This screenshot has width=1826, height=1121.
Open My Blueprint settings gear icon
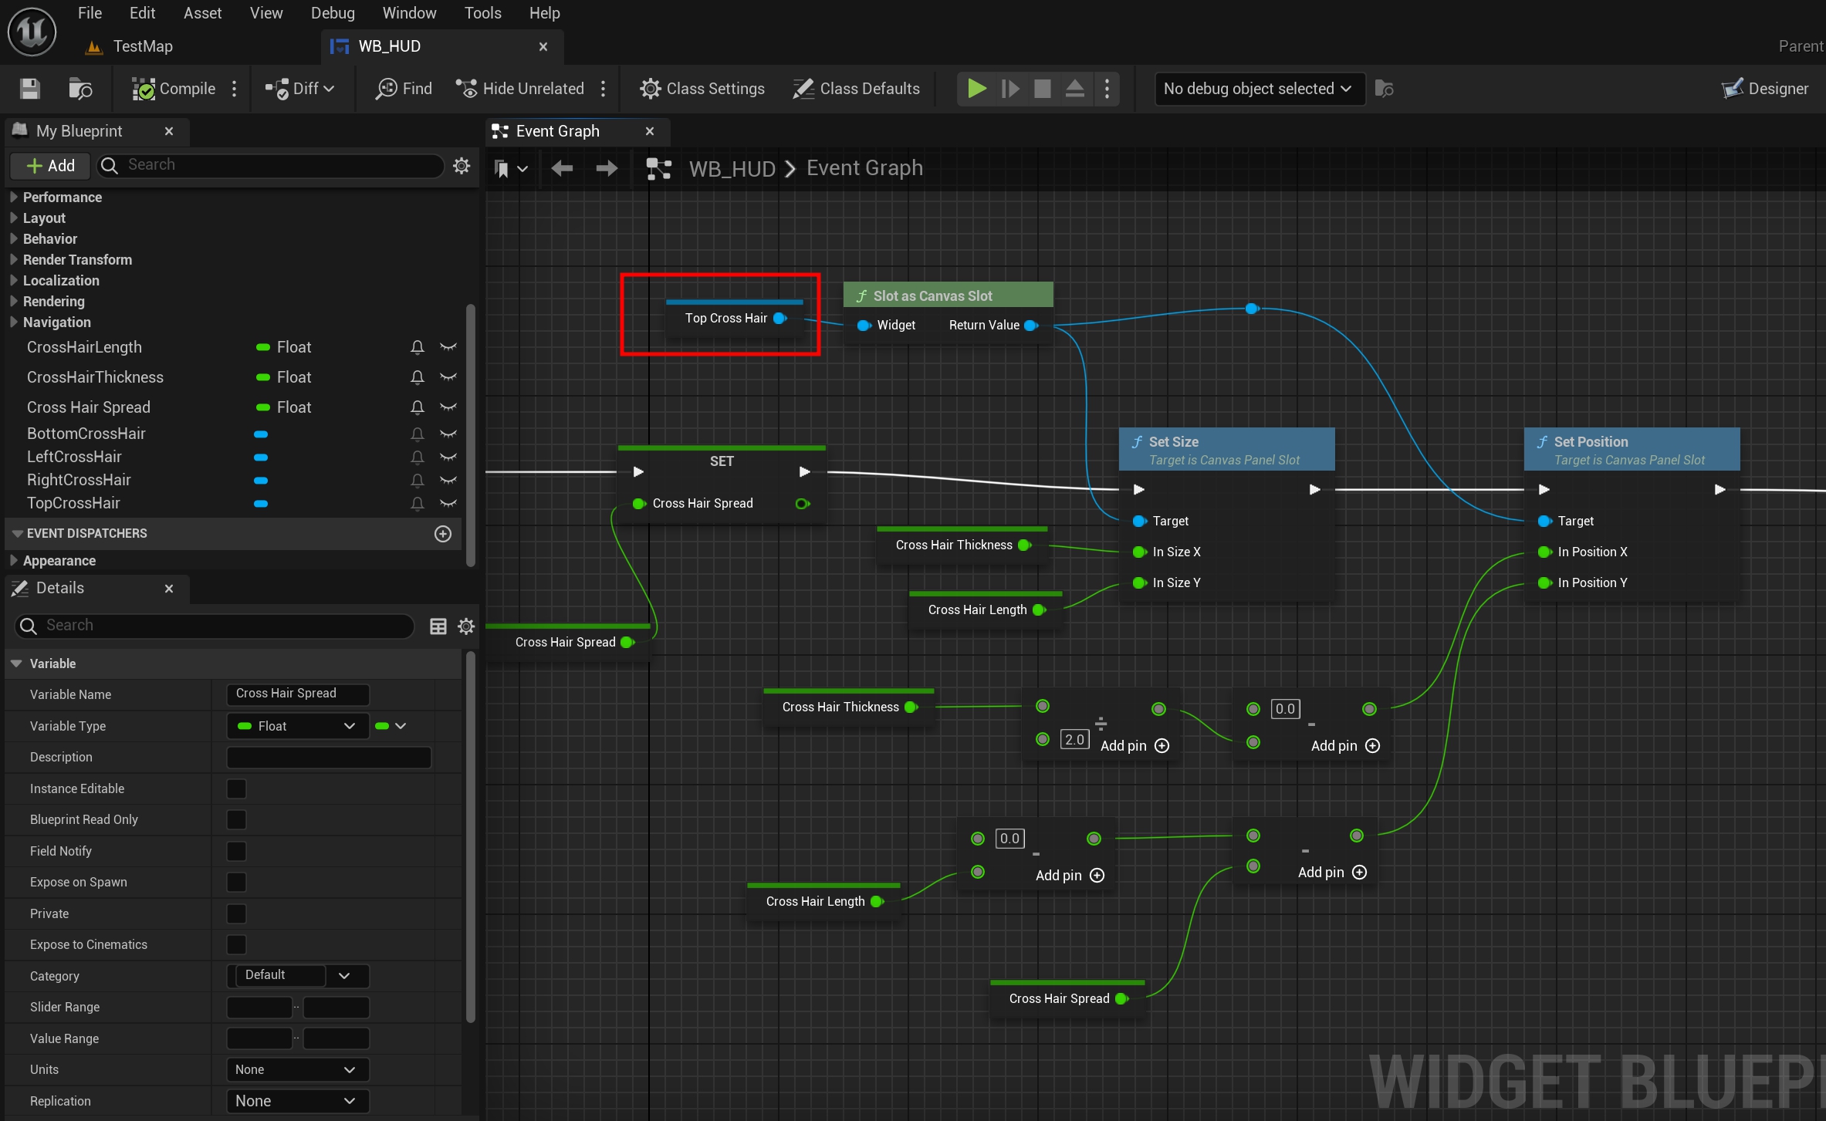tap(462, 165)
